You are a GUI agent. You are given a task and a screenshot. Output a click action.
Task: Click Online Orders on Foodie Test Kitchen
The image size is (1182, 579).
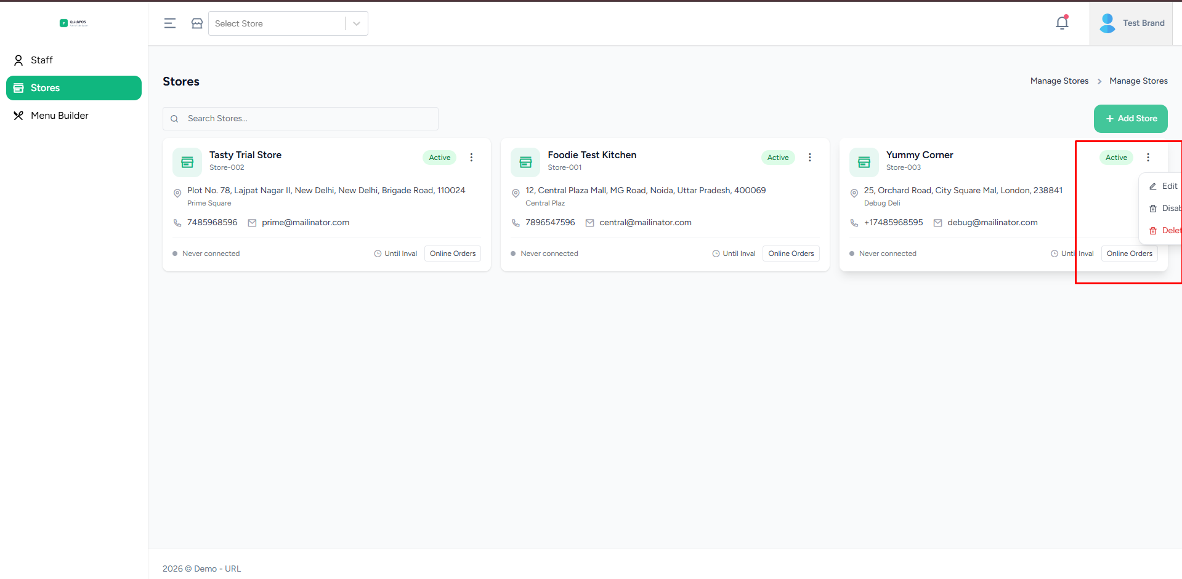[791, 254]
